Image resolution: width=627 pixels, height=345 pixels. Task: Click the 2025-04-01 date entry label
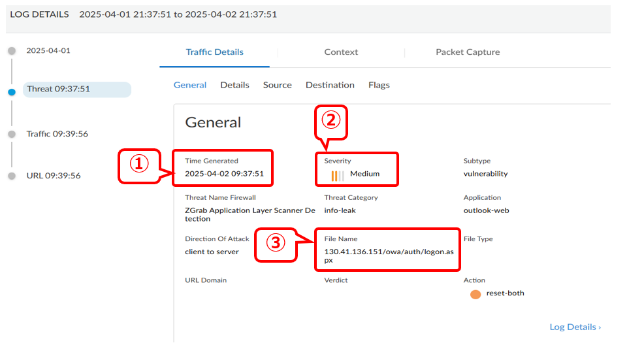coord(48,51)
